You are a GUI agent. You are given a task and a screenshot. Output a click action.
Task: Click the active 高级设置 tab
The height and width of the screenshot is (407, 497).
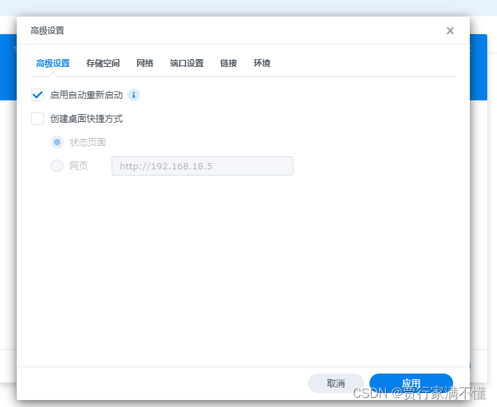[53, 63]
